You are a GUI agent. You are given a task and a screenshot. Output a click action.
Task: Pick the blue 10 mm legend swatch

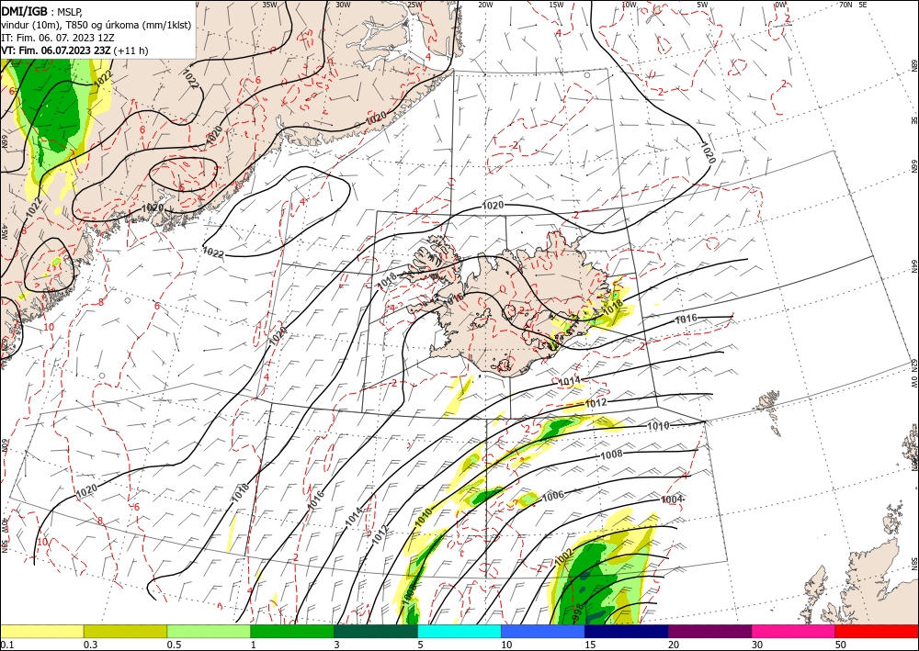[543, 631]
